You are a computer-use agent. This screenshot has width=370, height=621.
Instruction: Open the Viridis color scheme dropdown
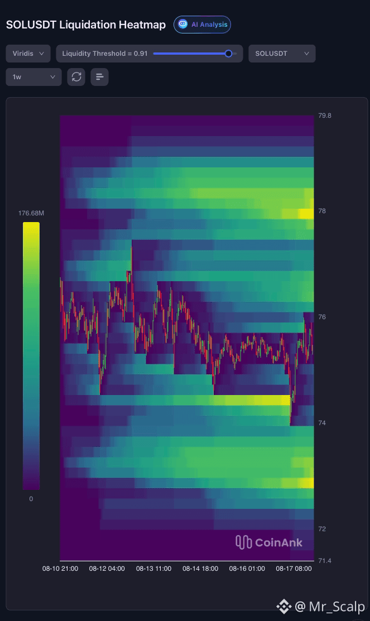tap(28, 54)
